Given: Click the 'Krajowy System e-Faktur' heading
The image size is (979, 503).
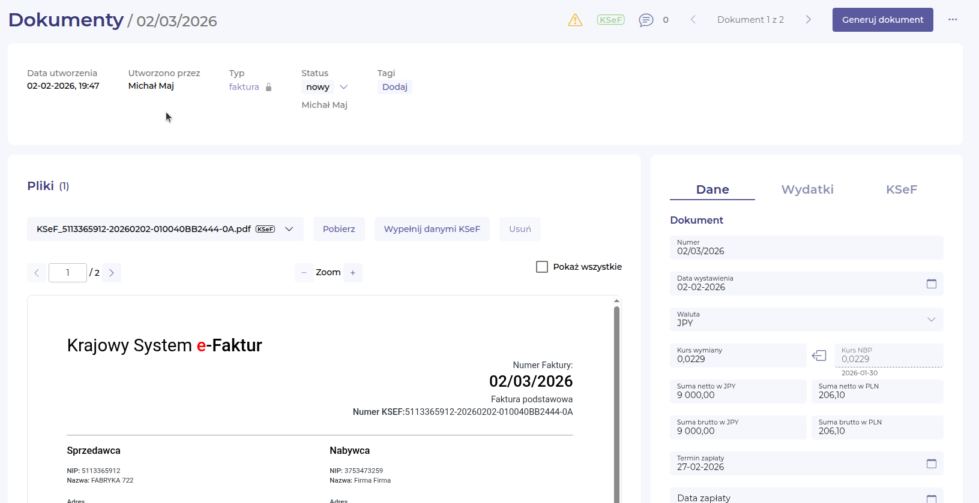Looking at the screenshot, I should coord(164,345).
